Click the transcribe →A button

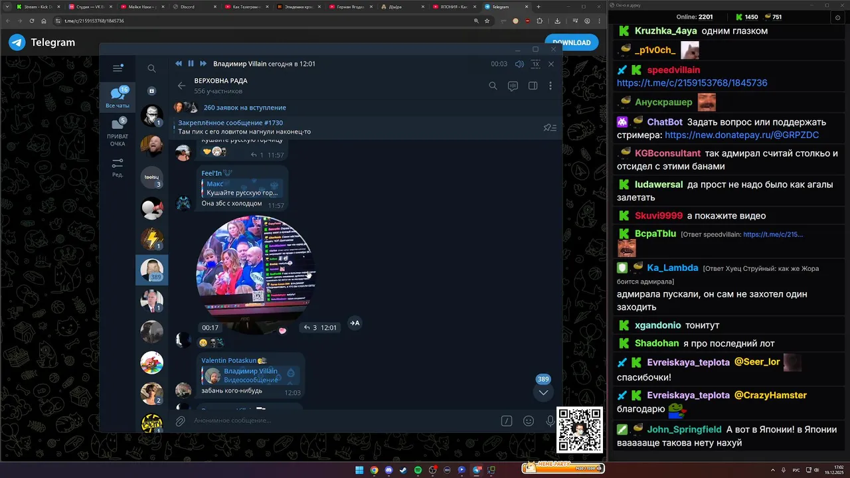click(355, 323)
